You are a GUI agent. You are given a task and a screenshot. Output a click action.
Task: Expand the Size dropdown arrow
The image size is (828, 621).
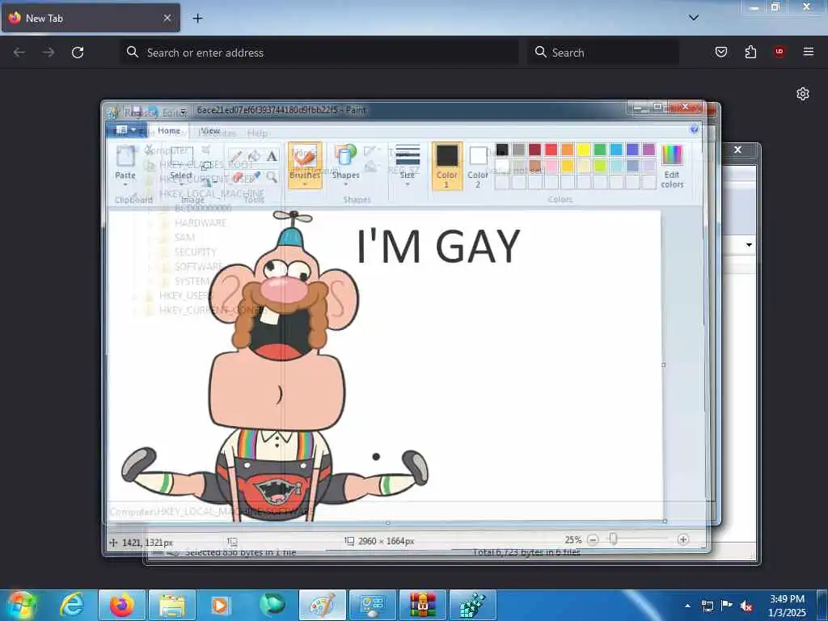point(408,184)
